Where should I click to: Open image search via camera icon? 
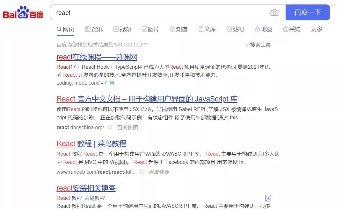click(x=274, y=12)
